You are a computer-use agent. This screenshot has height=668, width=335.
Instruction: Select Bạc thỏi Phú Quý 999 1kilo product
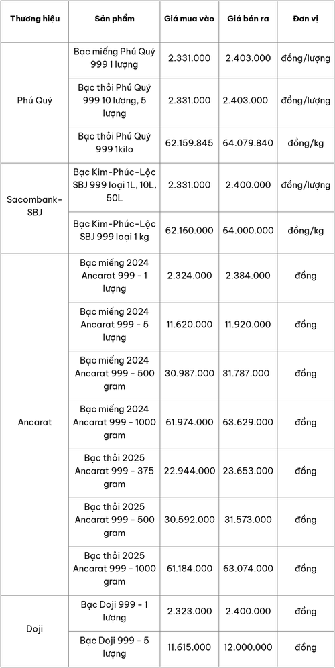pyautogui.click(x=115, y=143)
